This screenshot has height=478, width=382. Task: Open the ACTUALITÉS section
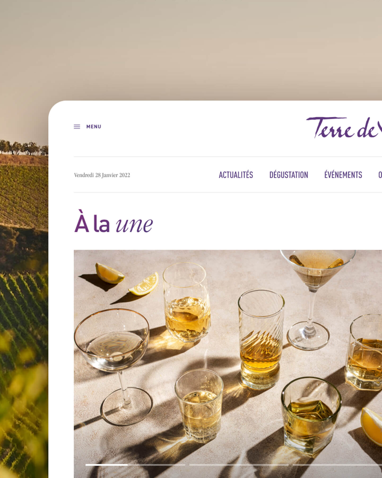pyautogui.click(x=236, y=175)
